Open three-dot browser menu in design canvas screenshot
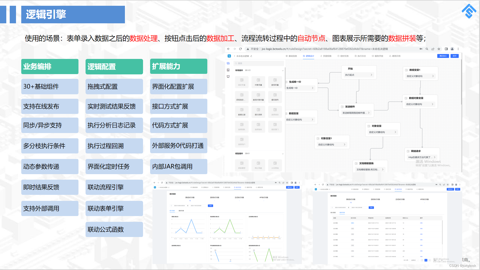Viewport: 480px width, 270px height. click(x=458, y=49)
